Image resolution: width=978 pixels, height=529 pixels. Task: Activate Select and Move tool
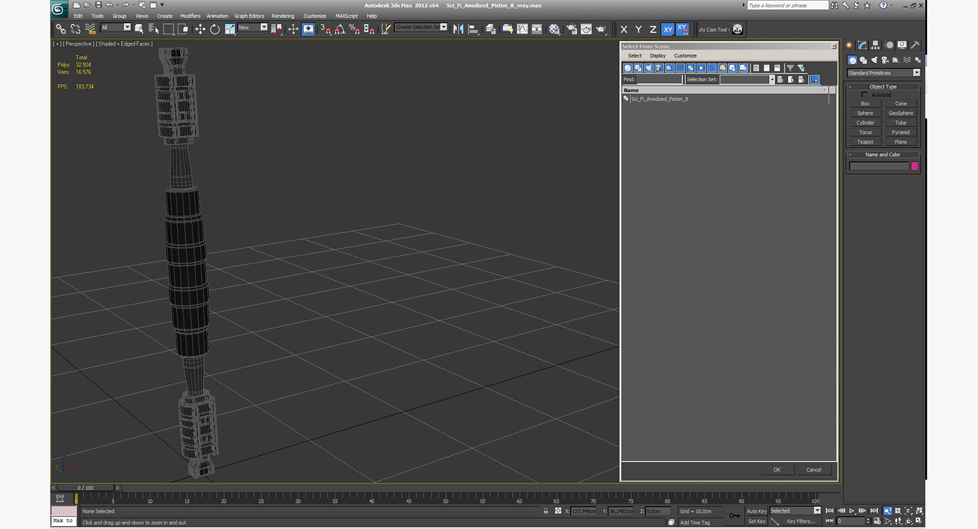click(x=200, y=29)
